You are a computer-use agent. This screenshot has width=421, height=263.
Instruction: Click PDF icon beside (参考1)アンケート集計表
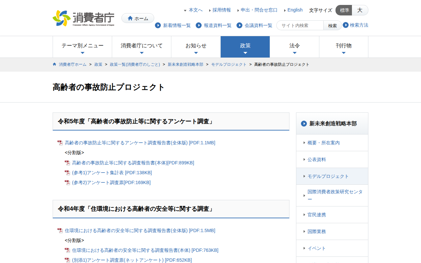coord(67,173)
